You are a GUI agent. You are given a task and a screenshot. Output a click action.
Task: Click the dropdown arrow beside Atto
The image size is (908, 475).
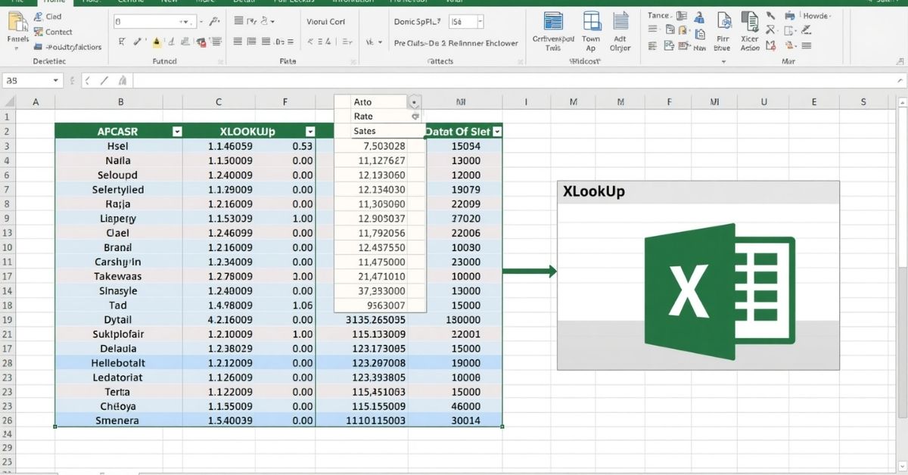click(x=414, y=101)
